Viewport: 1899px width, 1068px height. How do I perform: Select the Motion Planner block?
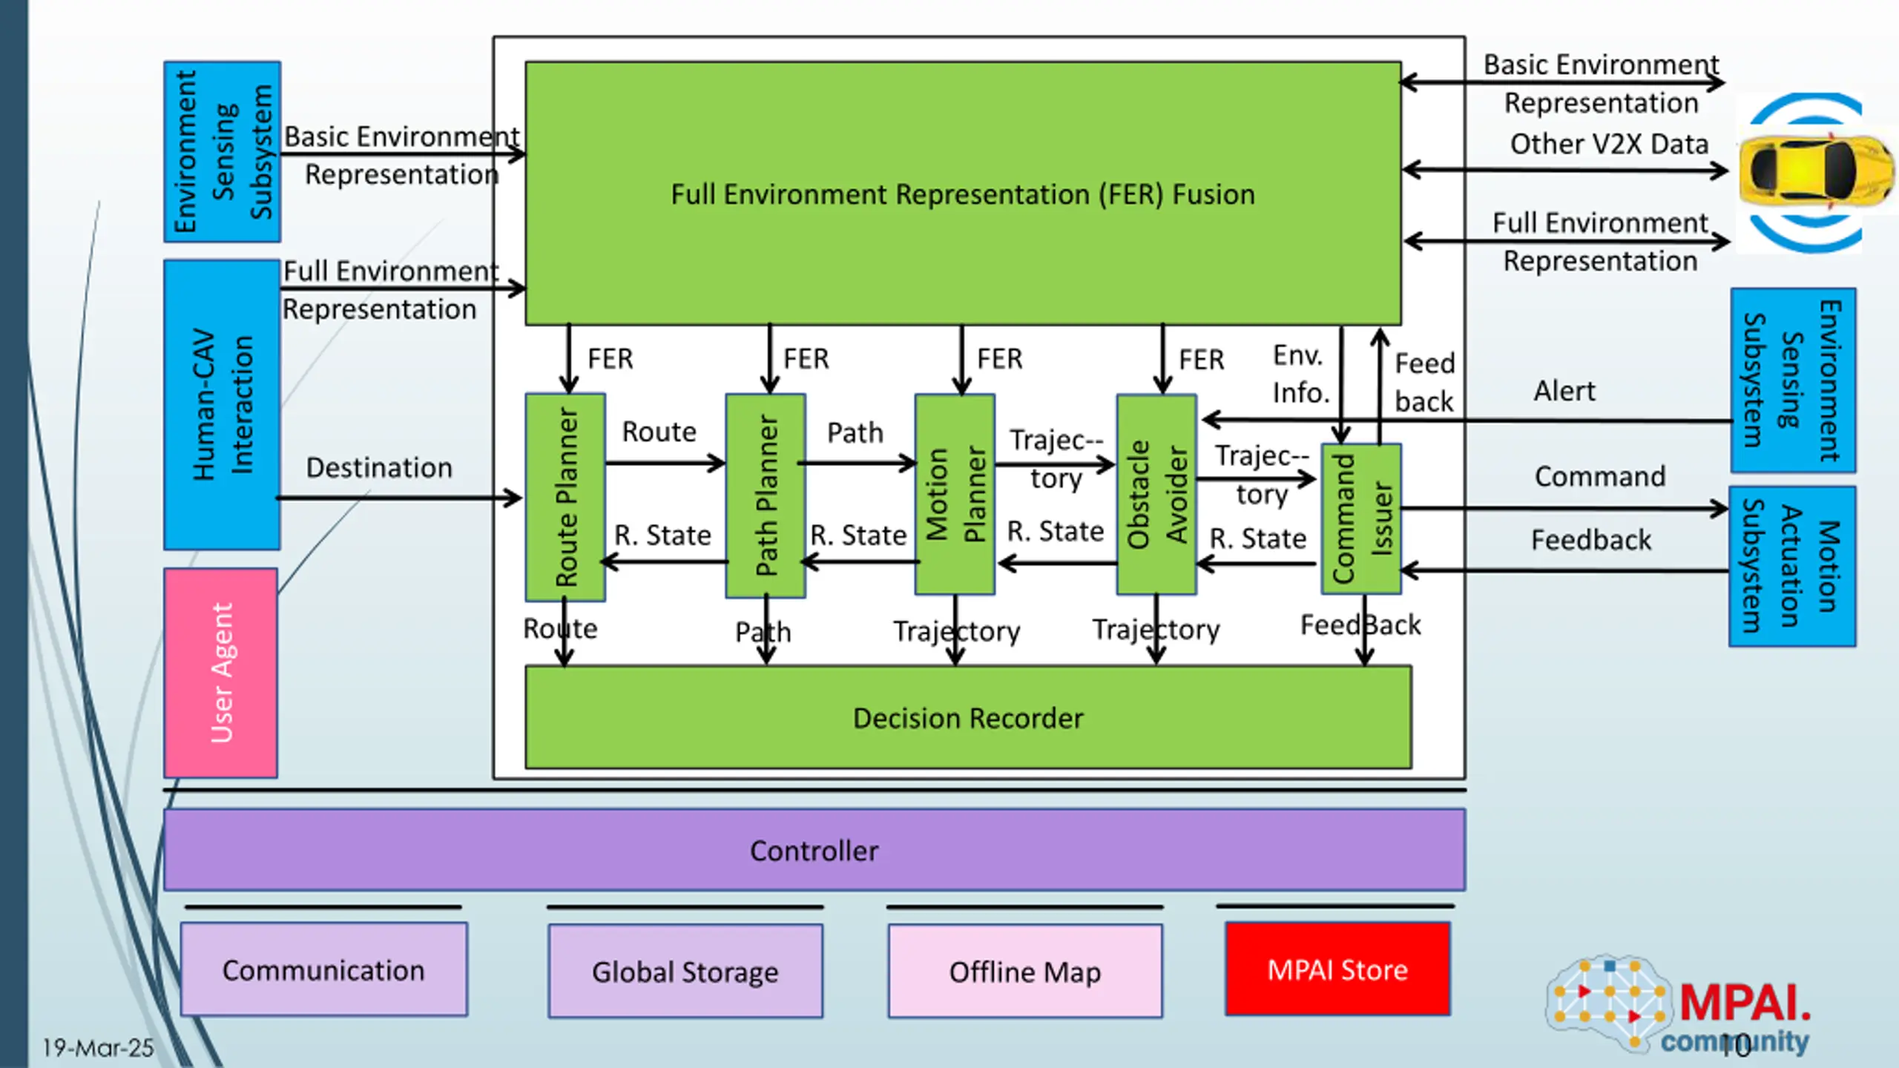coord(955,495)
